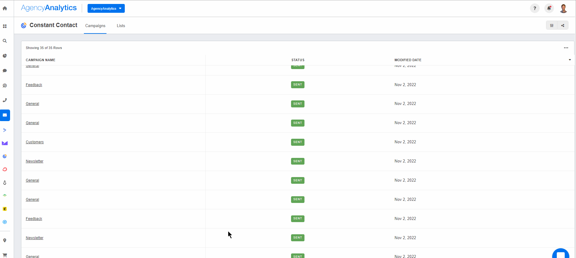576x258 pixels.
Task: Expand the AgencyAnalytics account dropdown
Action: (x=106, y=9)
